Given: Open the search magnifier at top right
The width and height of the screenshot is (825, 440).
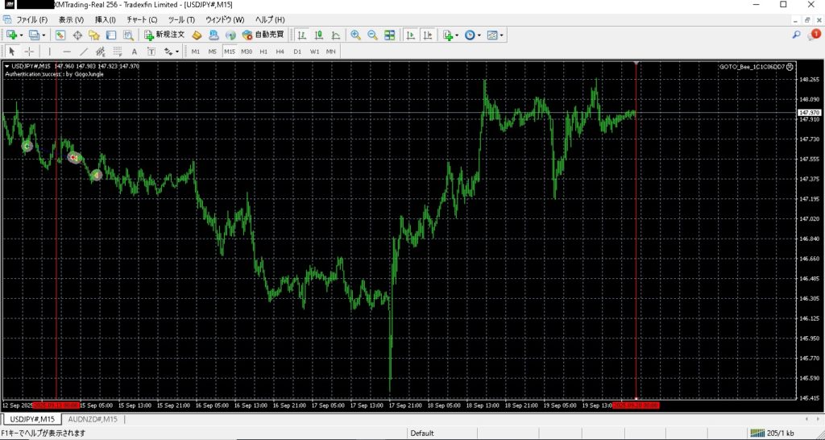Looking at the screenshot, I should 796,35.
